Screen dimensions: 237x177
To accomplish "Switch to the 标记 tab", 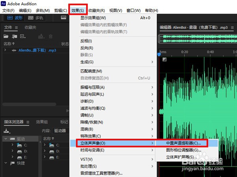I will [x=64, y=122].
